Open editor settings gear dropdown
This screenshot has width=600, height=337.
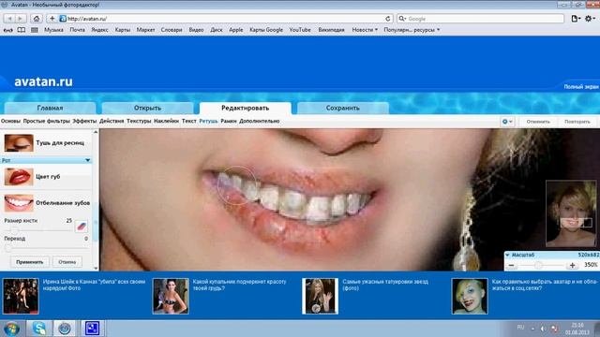tap(507, 122)
